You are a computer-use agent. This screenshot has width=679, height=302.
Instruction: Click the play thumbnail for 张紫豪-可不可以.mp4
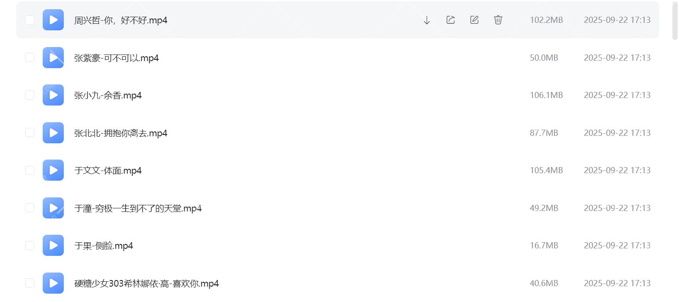pyautogui.click(x=53, y=57)
